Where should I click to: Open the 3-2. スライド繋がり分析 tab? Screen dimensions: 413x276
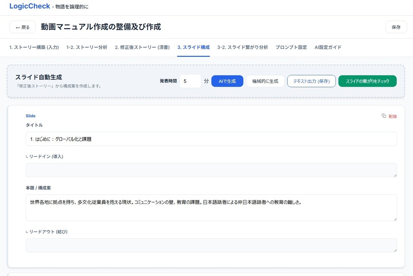243,47
